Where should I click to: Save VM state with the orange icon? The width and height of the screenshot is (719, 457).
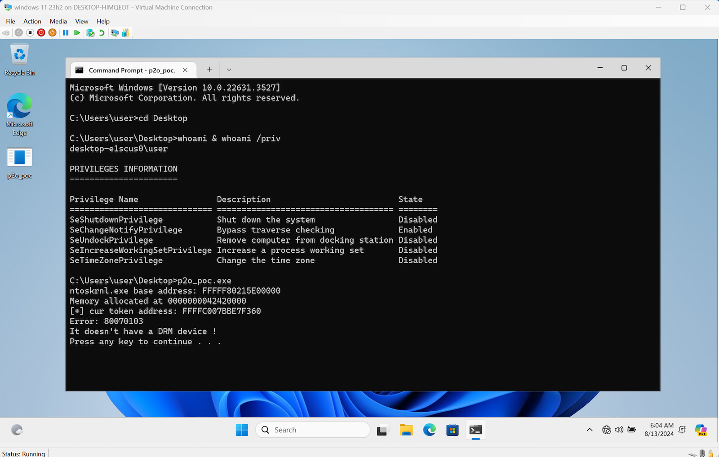53,33
